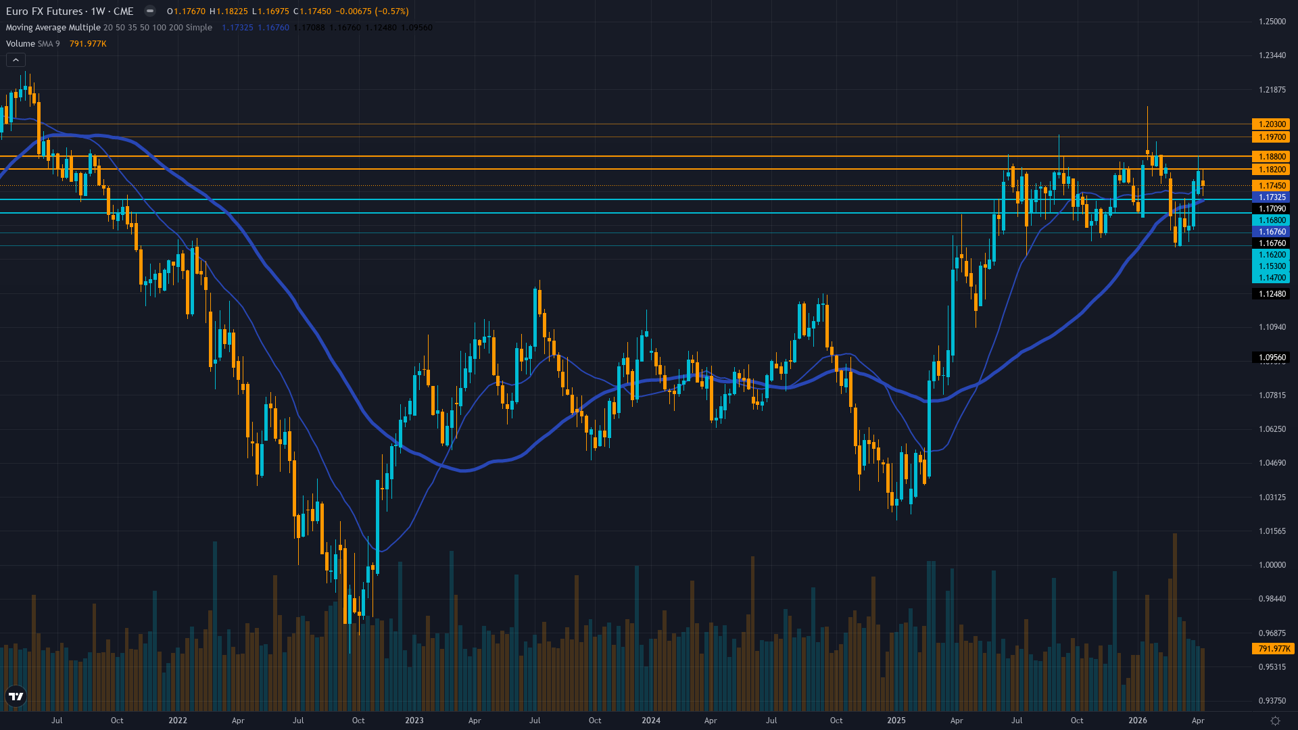The height and width of the screenshot is (730, 1298).
Task: Click the 1.17450 last price label on axis
Action: coord(1271,186)
